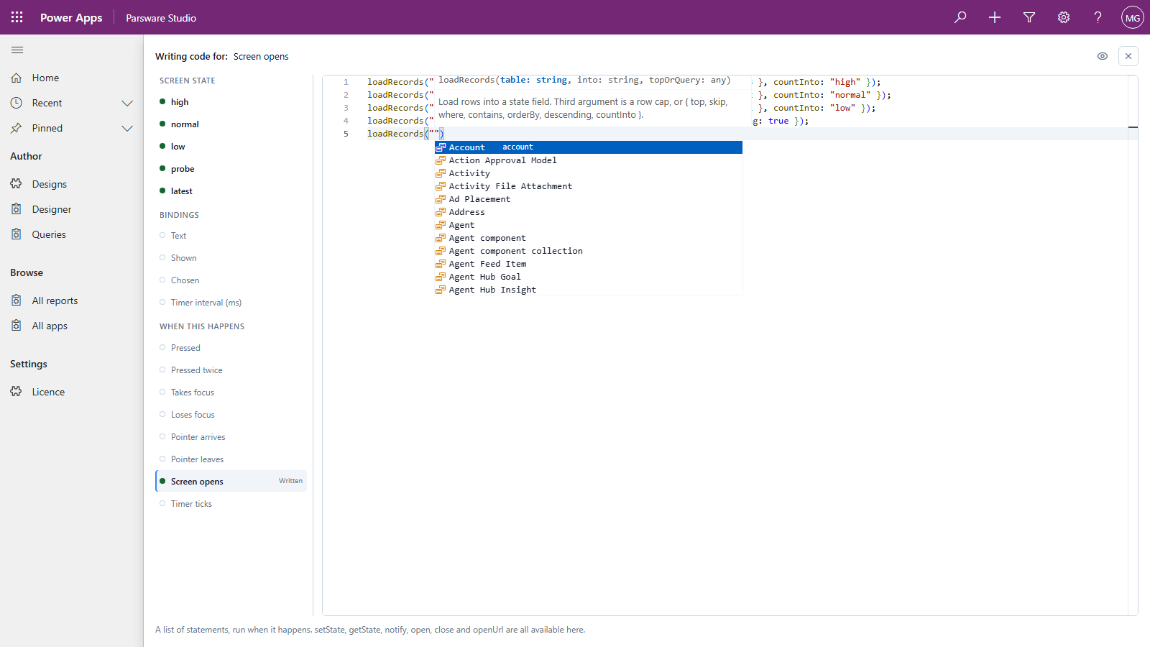Open the help question mark icon

(x=1098, y=17)
